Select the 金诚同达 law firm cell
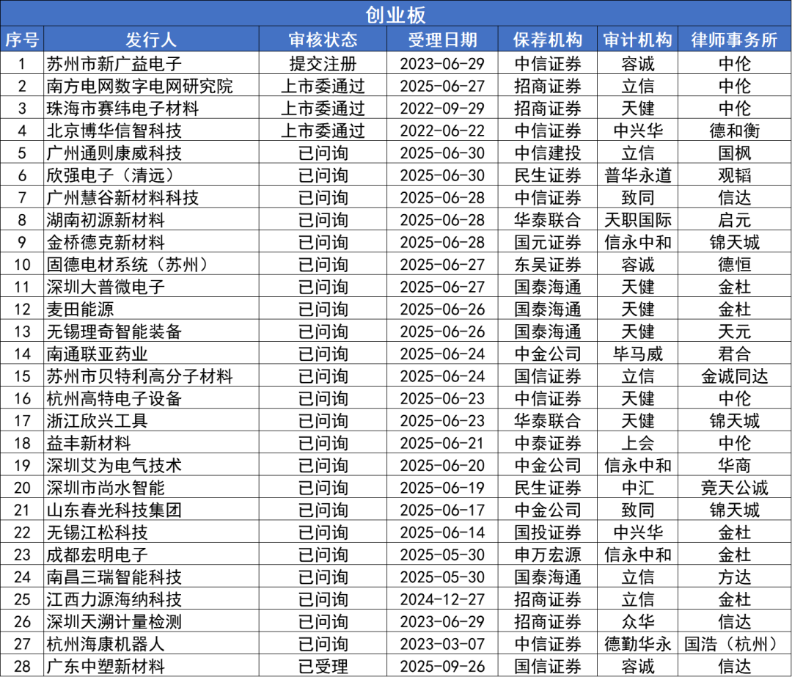792x677 pixels. [734, 376]
